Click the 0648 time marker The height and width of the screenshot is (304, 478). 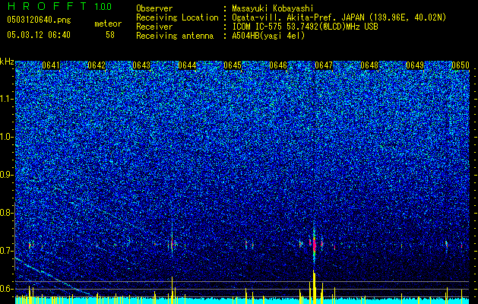coord(369,65)
